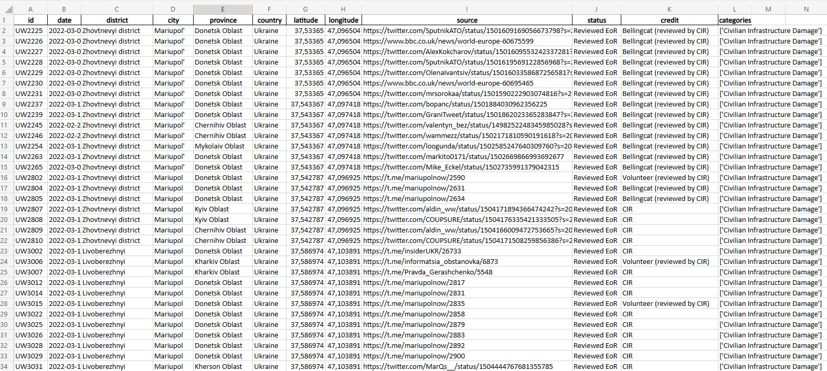Select the 'district' header cell

[117, 20]
